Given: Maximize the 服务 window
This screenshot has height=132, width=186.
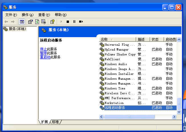Looking at the screenshot, I should coord(172,7).
